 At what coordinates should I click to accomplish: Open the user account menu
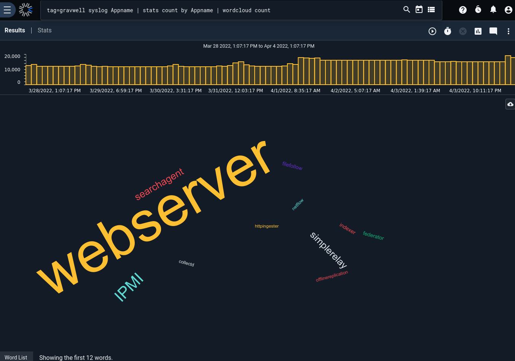[x=508, y=10]
